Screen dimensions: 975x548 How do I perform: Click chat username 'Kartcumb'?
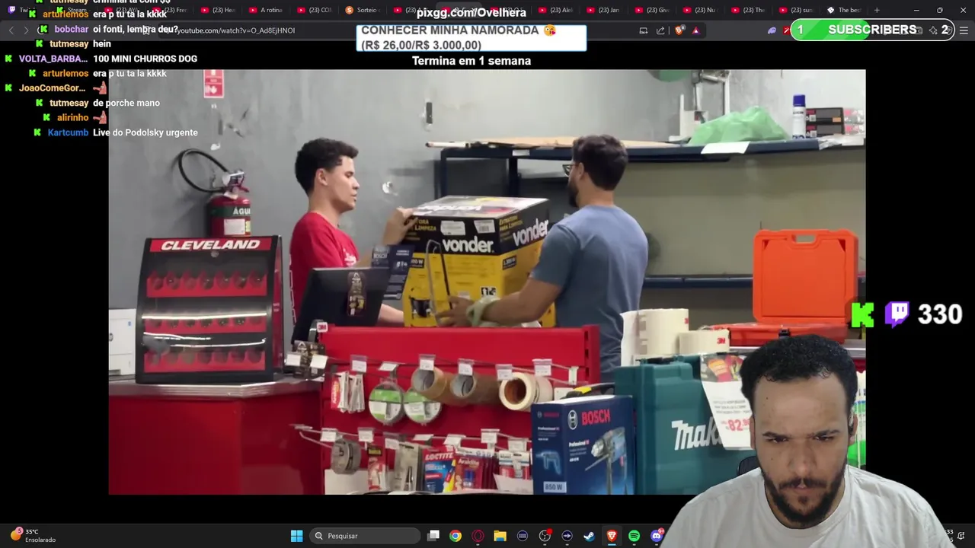click(68, 132)
